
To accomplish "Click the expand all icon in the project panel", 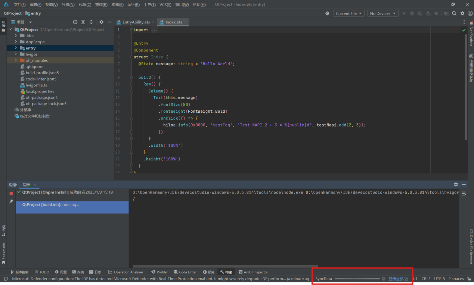I will (83, 22).
